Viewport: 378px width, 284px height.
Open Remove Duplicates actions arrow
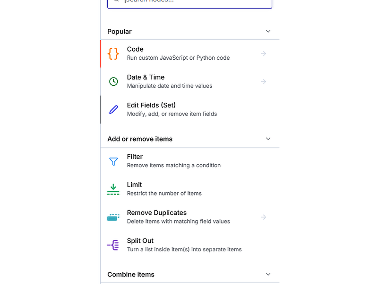264,217
